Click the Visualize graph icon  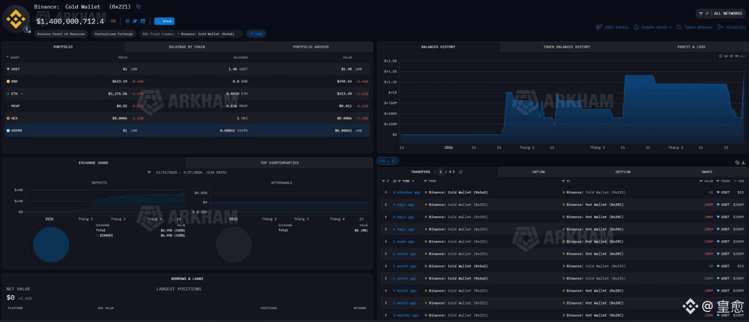point(721,27)
